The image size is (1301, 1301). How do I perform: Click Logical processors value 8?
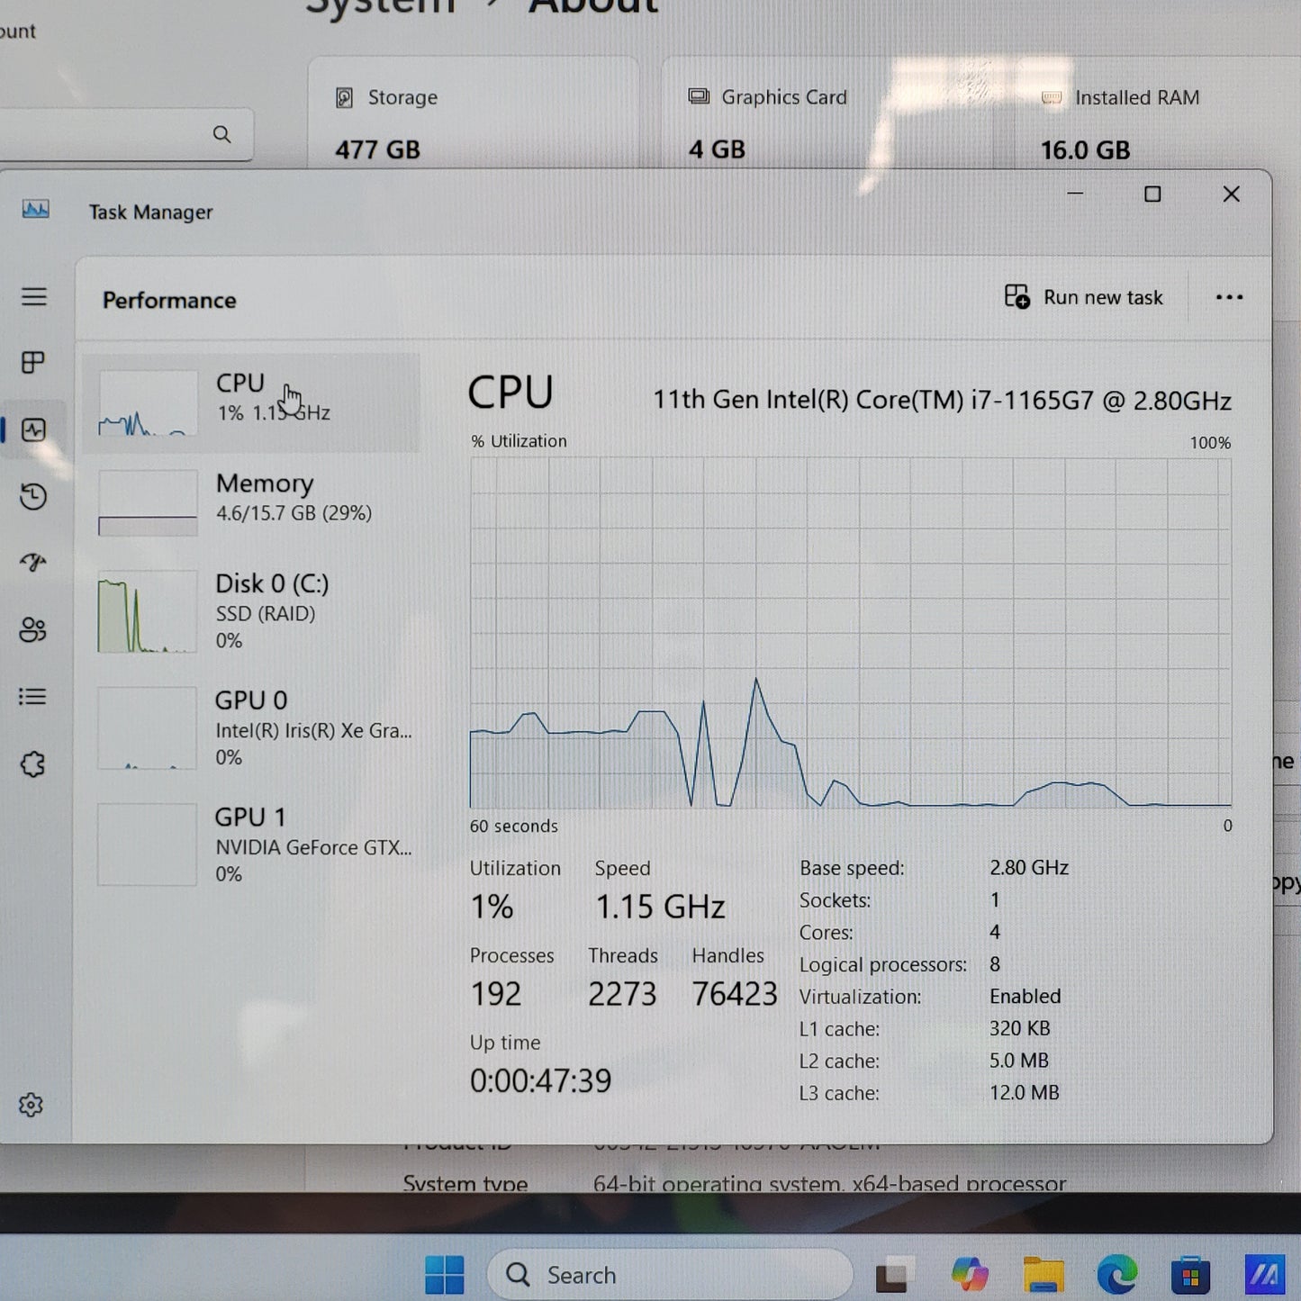pos(995,964)
